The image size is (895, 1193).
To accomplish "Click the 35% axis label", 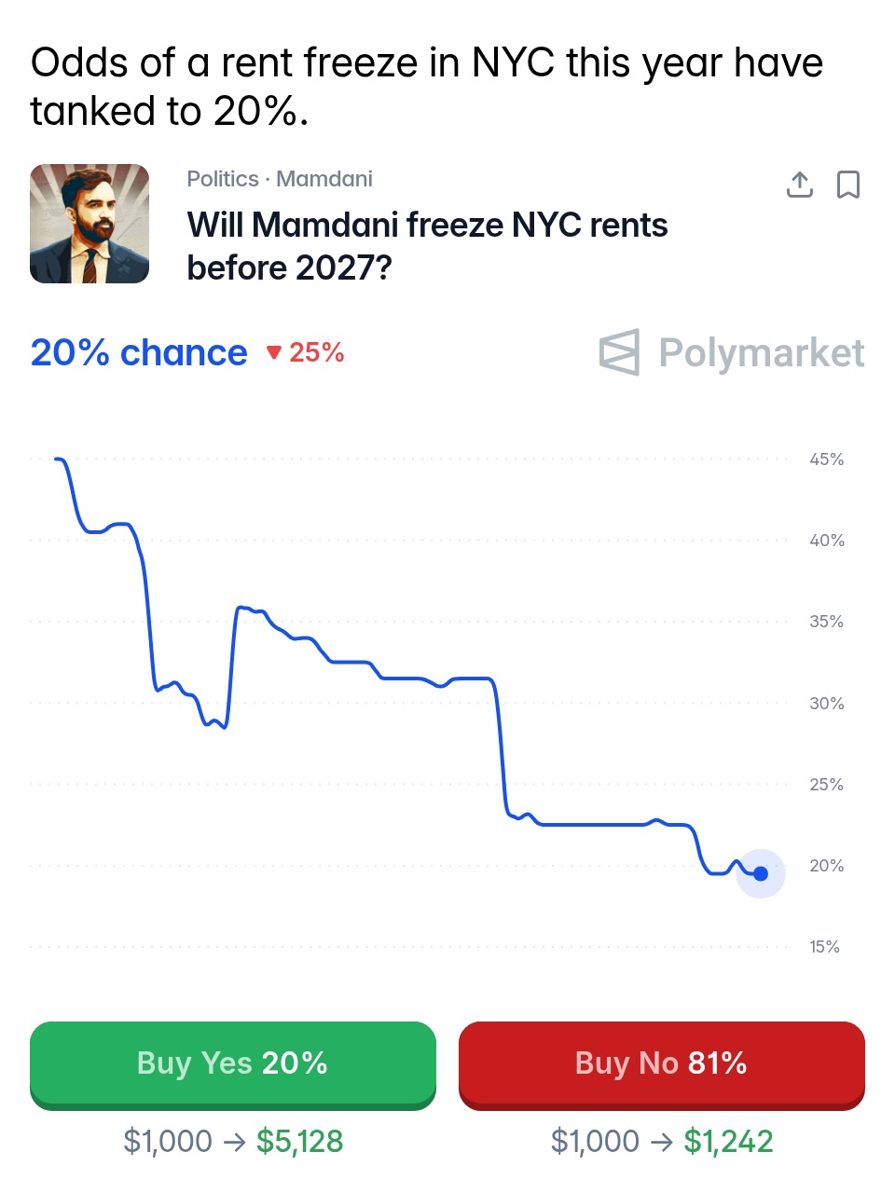I will (826, 622).
